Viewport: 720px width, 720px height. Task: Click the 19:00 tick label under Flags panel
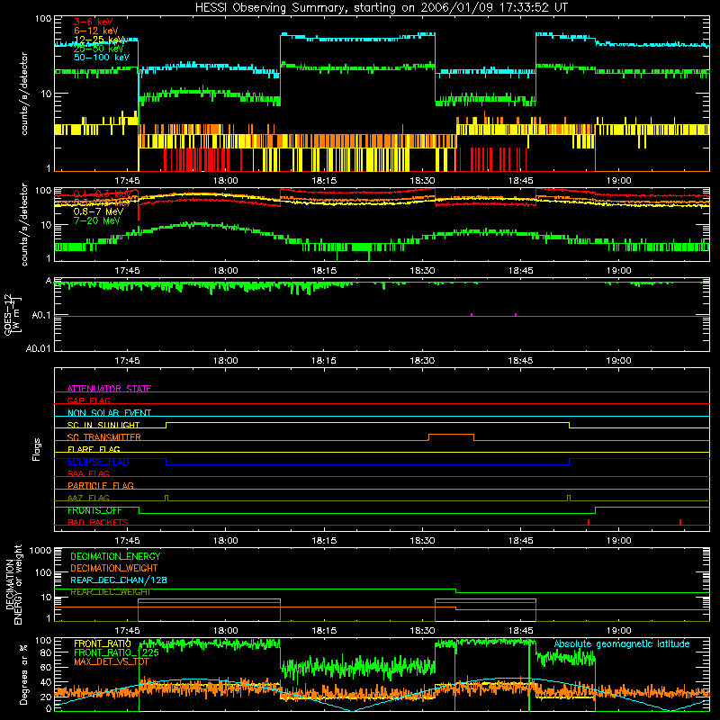pyautogui.click(x=618, y=541)
